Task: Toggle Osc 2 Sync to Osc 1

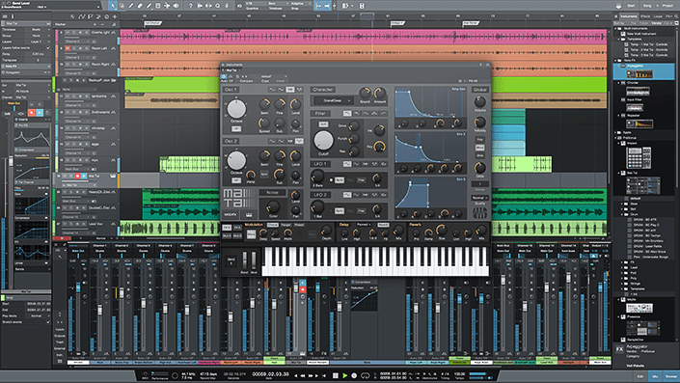Action: tap(263, 174)
